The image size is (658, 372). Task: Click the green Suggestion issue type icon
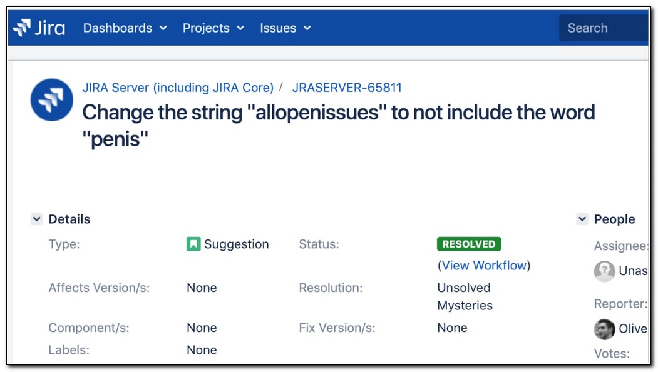(193, 244)
